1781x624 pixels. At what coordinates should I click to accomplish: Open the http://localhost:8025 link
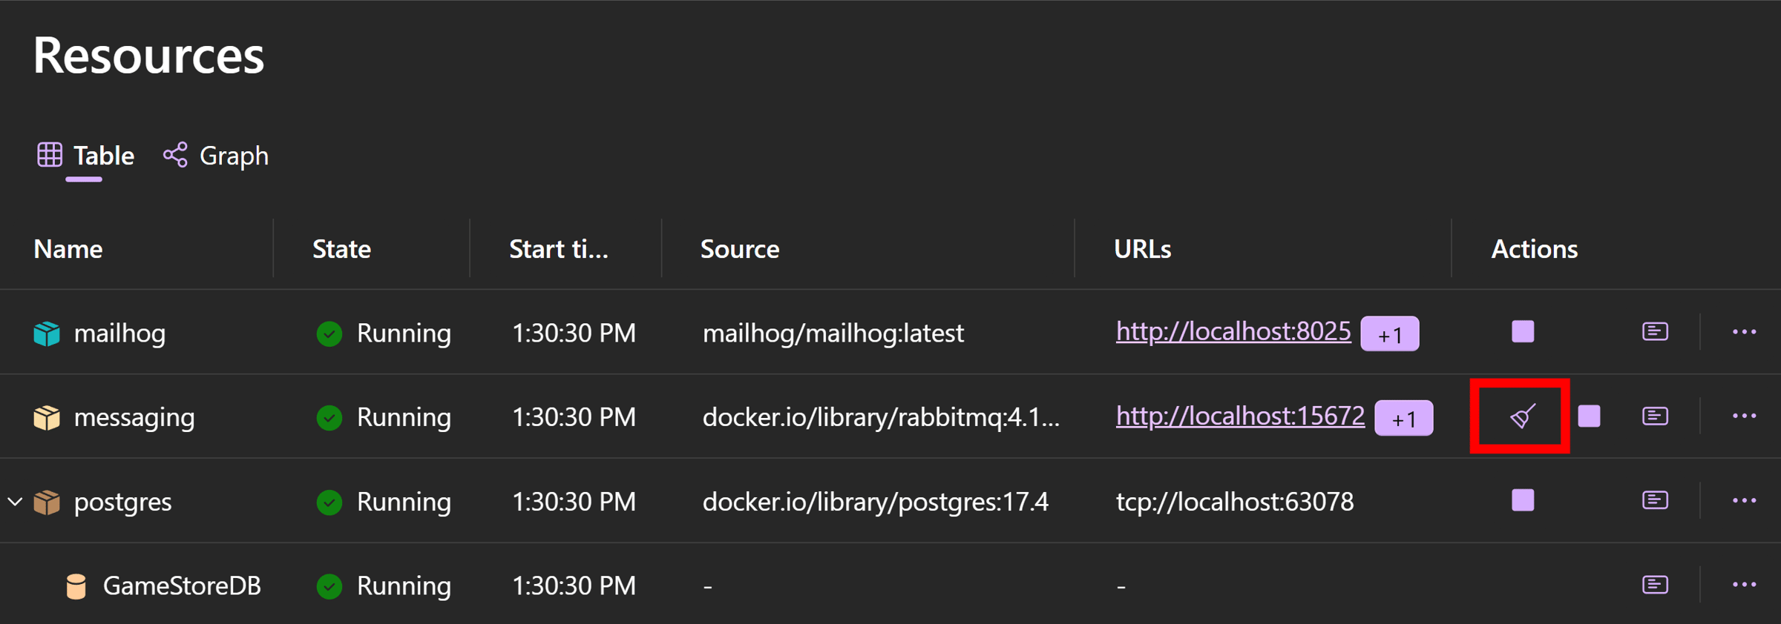(x=1233, y=331)
